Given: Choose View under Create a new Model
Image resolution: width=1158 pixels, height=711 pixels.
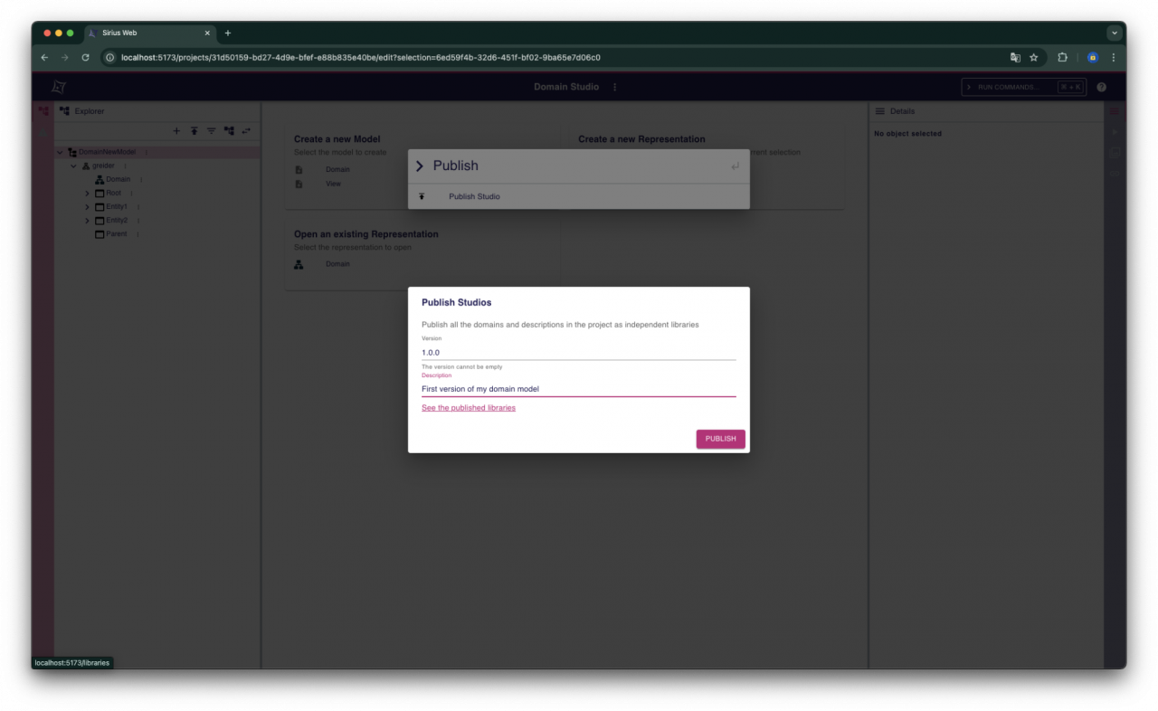Looking at the screenshot, I should (334, 184).
